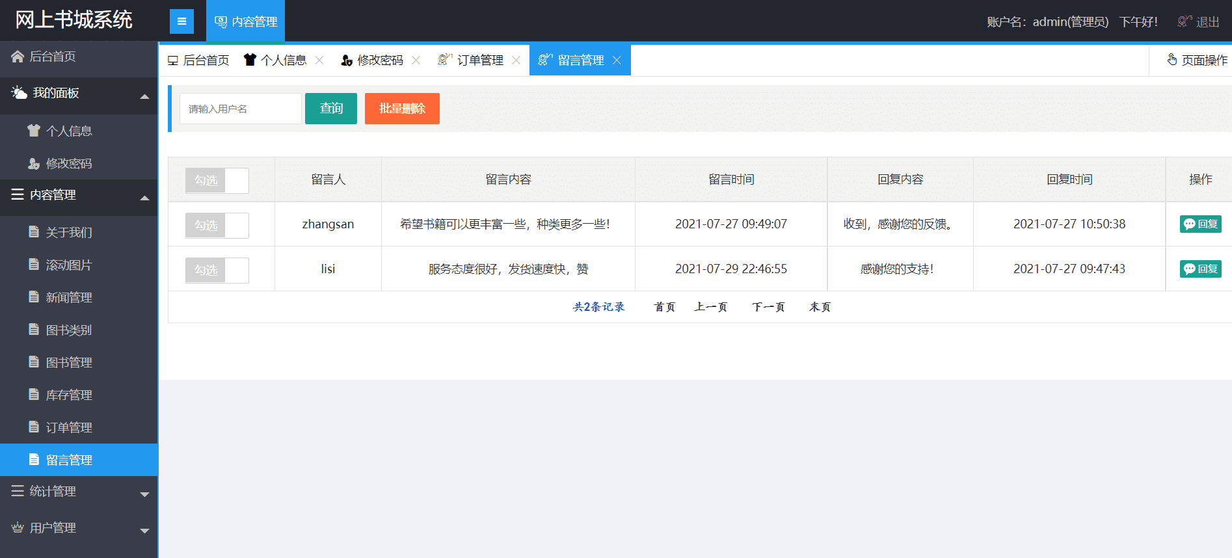The height and width of the screenshot is (558, 1232).
Task: Click the lisi name cell
Action: pos(328,269)
